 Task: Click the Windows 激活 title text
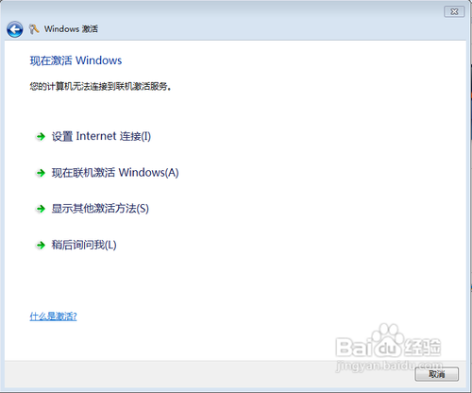[71, 29]
